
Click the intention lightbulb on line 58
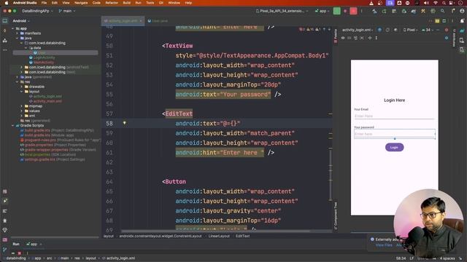tap(125, 123)
